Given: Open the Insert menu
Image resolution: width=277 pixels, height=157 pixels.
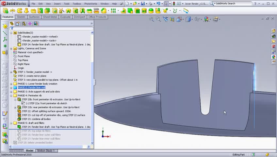Looking at the screenshot, I should pyautogui.click(x=57, y=4).
